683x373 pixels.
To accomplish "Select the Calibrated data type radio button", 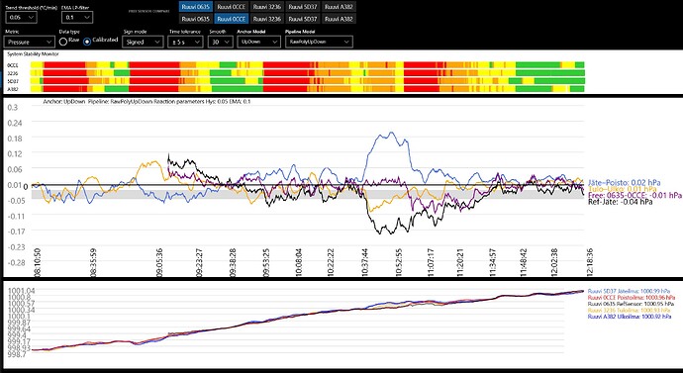I will (x=87, y=42).
